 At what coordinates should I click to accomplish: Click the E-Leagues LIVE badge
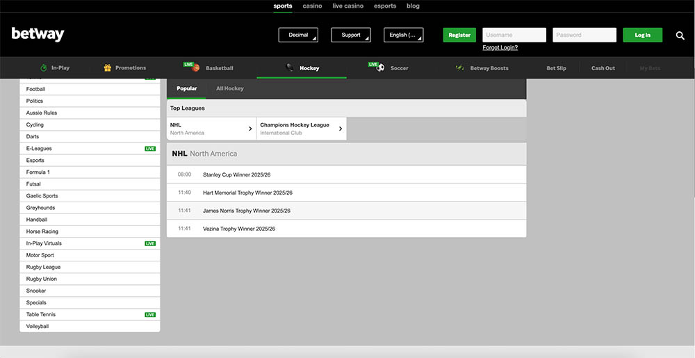[150, 149]
